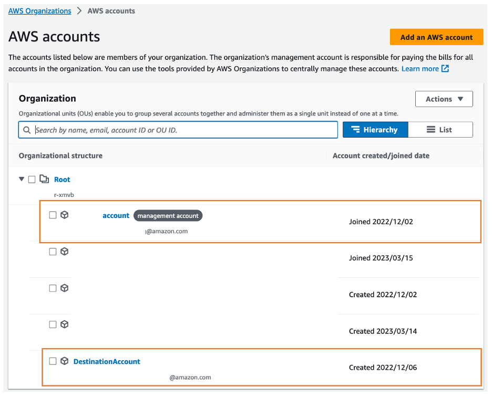Select the management account checkbox
Viewport: 492px width, 397px height.
tap(52, 214)
